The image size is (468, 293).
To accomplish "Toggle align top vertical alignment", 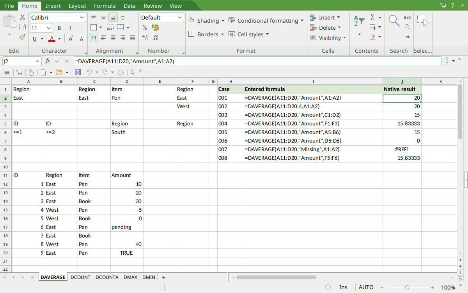I will coord(94,17).
